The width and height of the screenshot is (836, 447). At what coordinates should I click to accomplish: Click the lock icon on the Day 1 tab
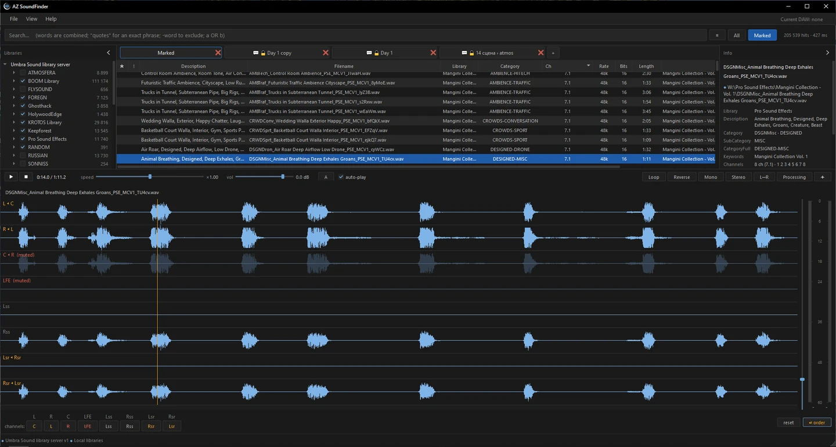click(376, 53)
